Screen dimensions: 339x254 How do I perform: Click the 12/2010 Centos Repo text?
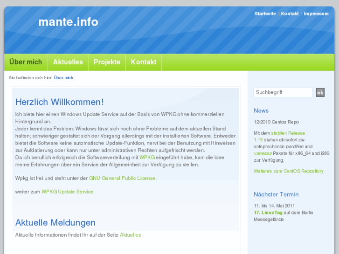pyautogui.click(x=277, y=122)
